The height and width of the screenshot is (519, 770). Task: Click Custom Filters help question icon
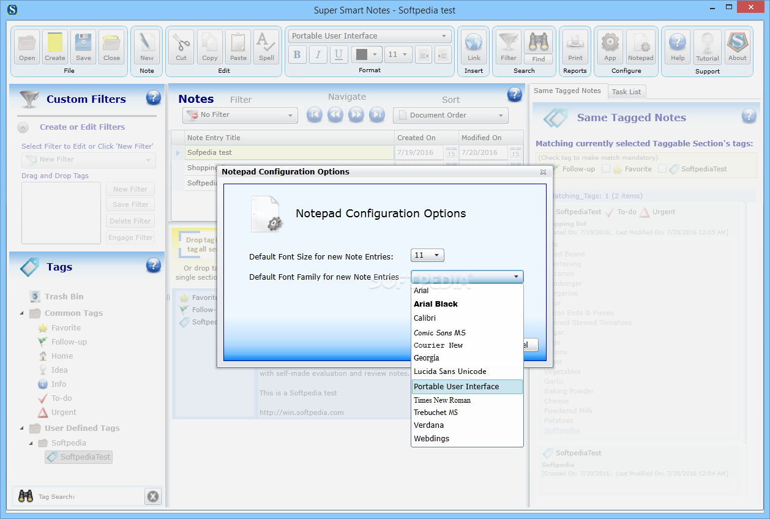click(x=154, y=97)
